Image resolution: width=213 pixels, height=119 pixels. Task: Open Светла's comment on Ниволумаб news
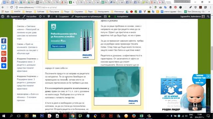(28, 32)
